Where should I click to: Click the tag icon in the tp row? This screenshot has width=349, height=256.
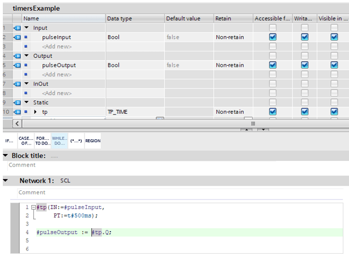tap(17, 112)
